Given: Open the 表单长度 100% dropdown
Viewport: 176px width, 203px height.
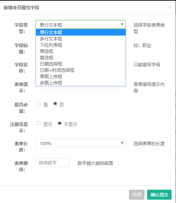Looking at the screenshot, I should (80, 143).
